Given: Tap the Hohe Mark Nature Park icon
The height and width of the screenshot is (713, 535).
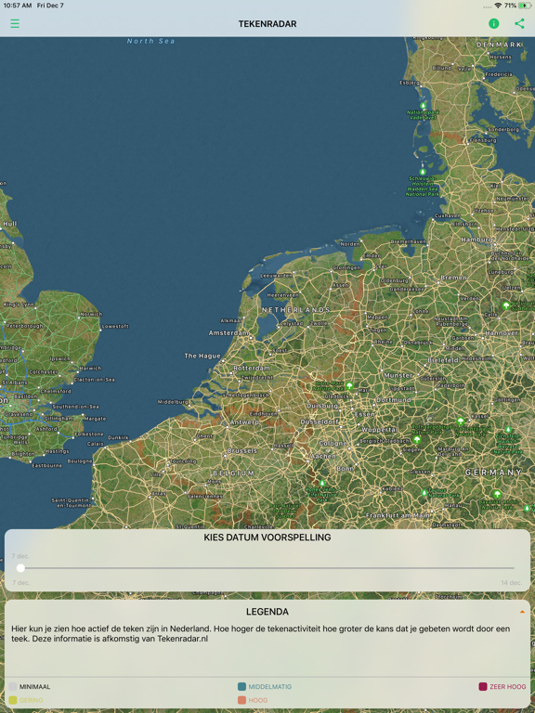Looking at the screenshot, I should [x=349, y=386].
